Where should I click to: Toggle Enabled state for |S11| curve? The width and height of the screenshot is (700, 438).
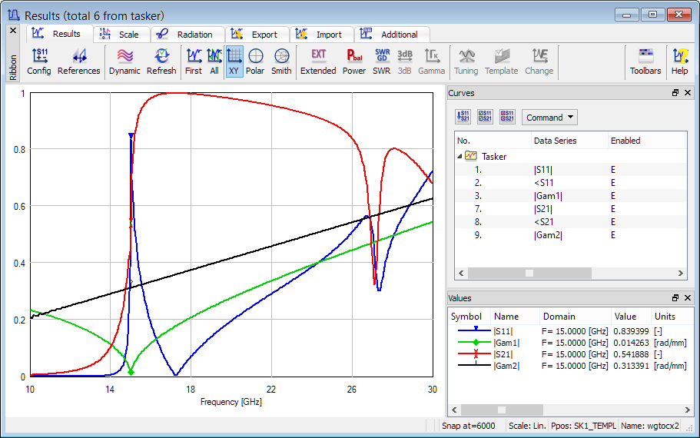click(x=613, y=170)
